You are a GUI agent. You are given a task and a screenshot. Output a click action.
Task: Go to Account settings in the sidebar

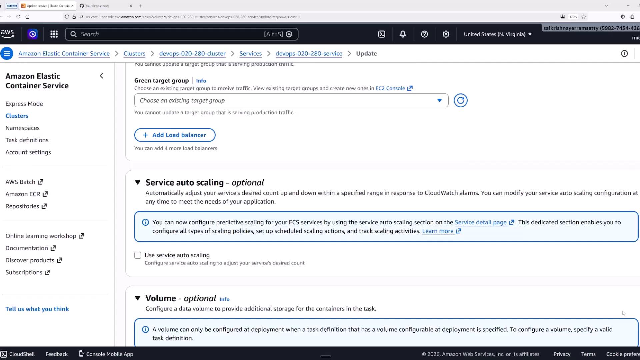28,152
